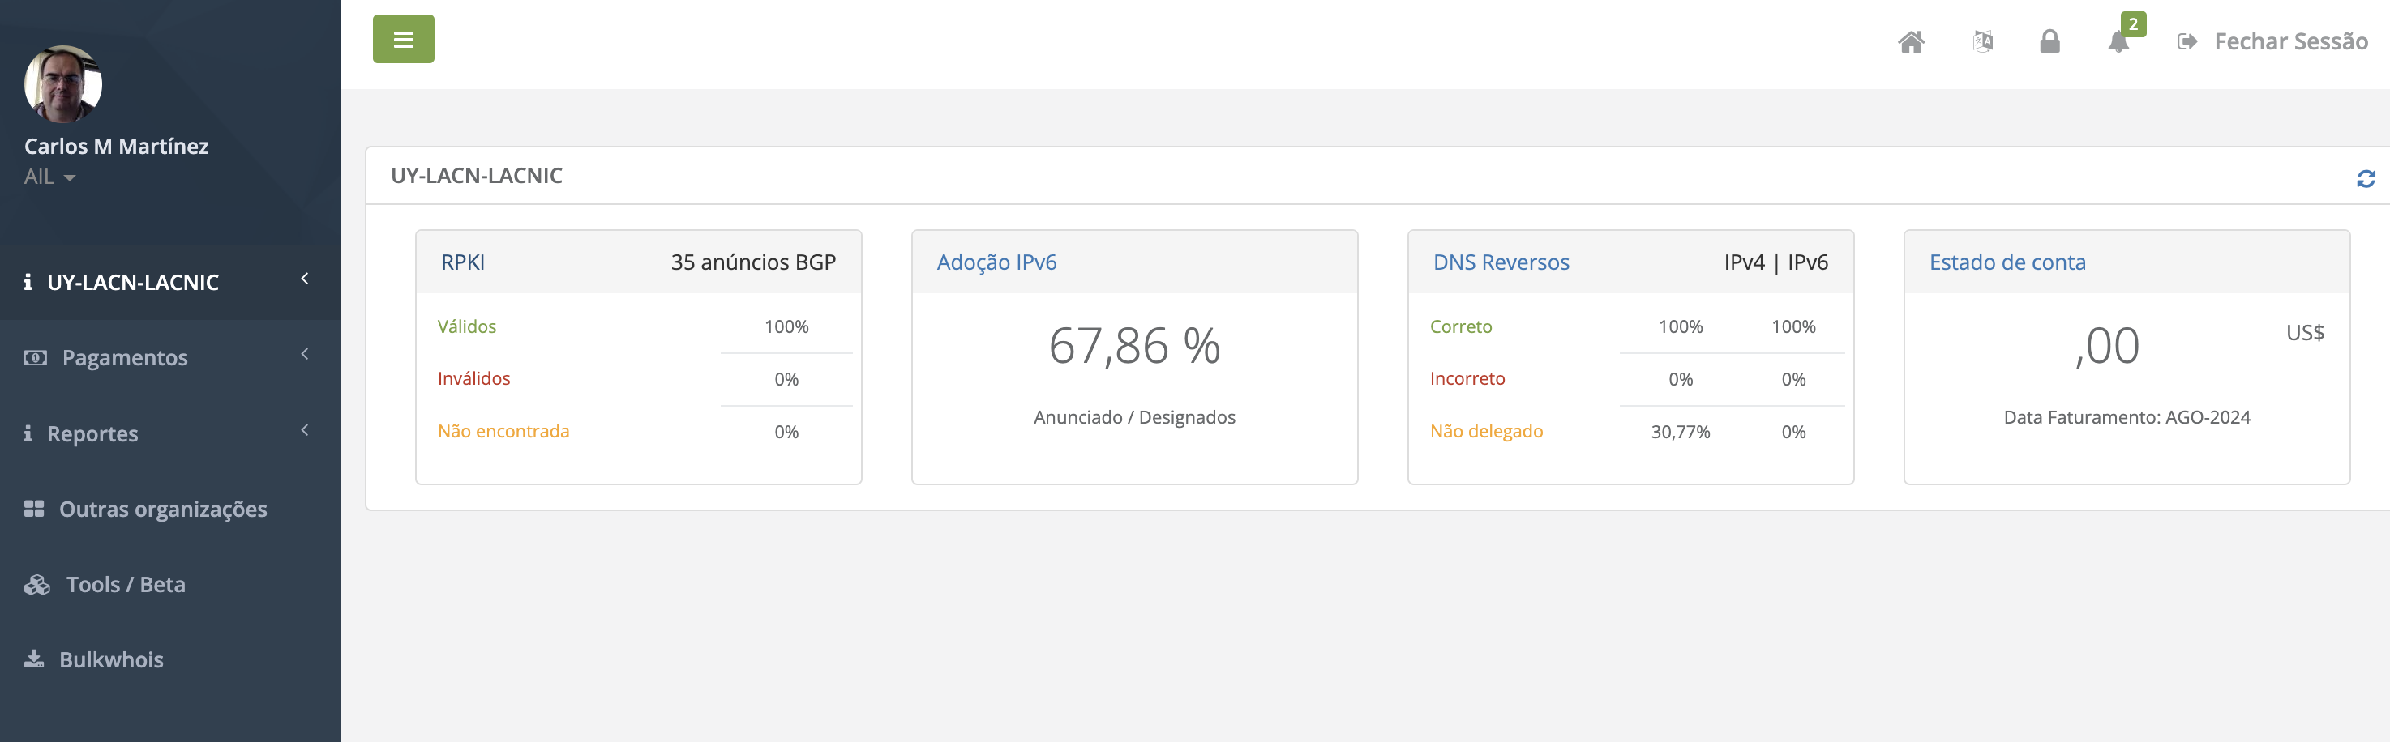Click the padlock security icon
This screenshot has width=2390, height=742.
coord(2049,42)
